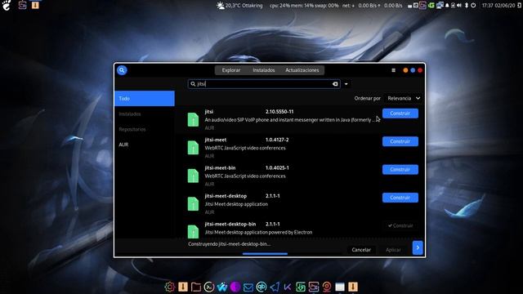523x294 pixels.
Task: Click the blue search button in Pamac header
Action: click(122, 70)
